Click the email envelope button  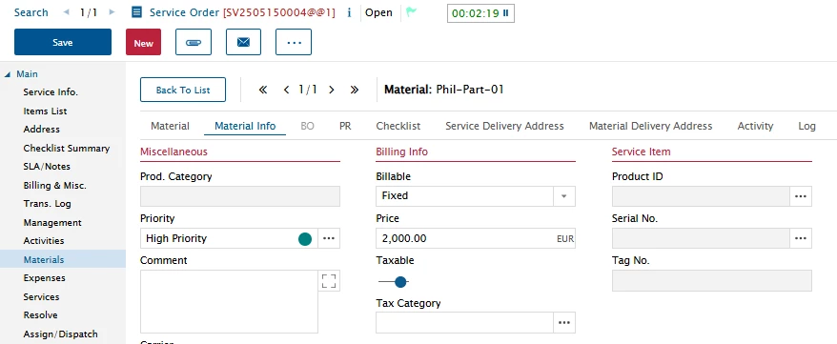(x=243, y=42)
